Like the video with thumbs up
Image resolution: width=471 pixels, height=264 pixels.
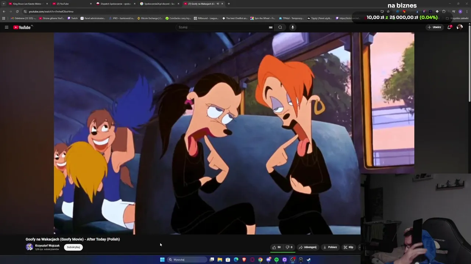(276, 247)
